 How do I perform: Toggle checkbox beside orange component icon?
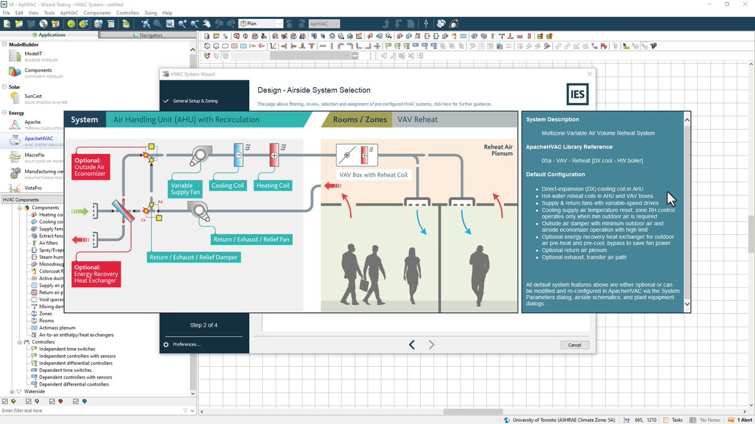coord(52,401)
